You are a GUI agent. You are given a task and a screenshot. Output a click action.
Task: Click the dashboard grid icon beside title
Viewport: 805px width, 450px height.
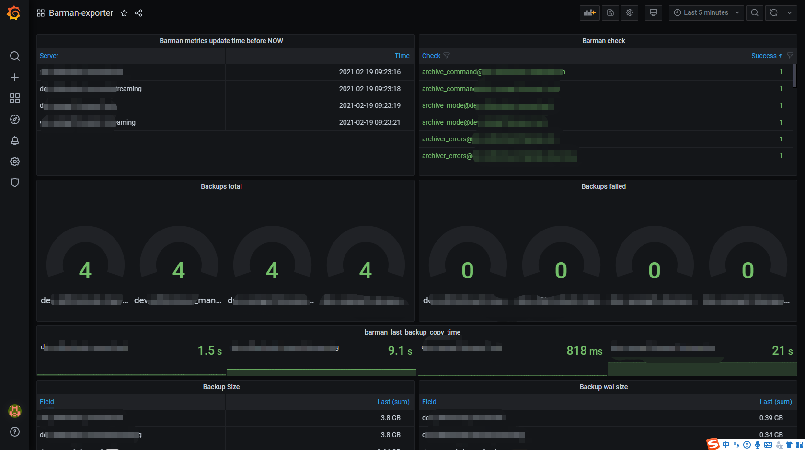[x=41, y=13]
